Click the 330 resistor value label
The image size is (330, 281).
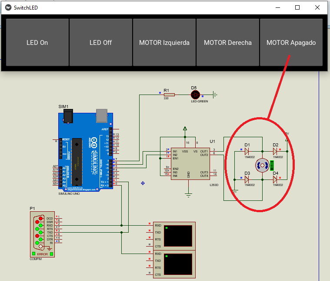click(166, 98)
